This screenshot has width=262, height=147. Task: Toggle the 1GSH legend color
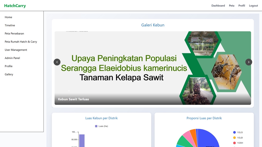point(234,143)
